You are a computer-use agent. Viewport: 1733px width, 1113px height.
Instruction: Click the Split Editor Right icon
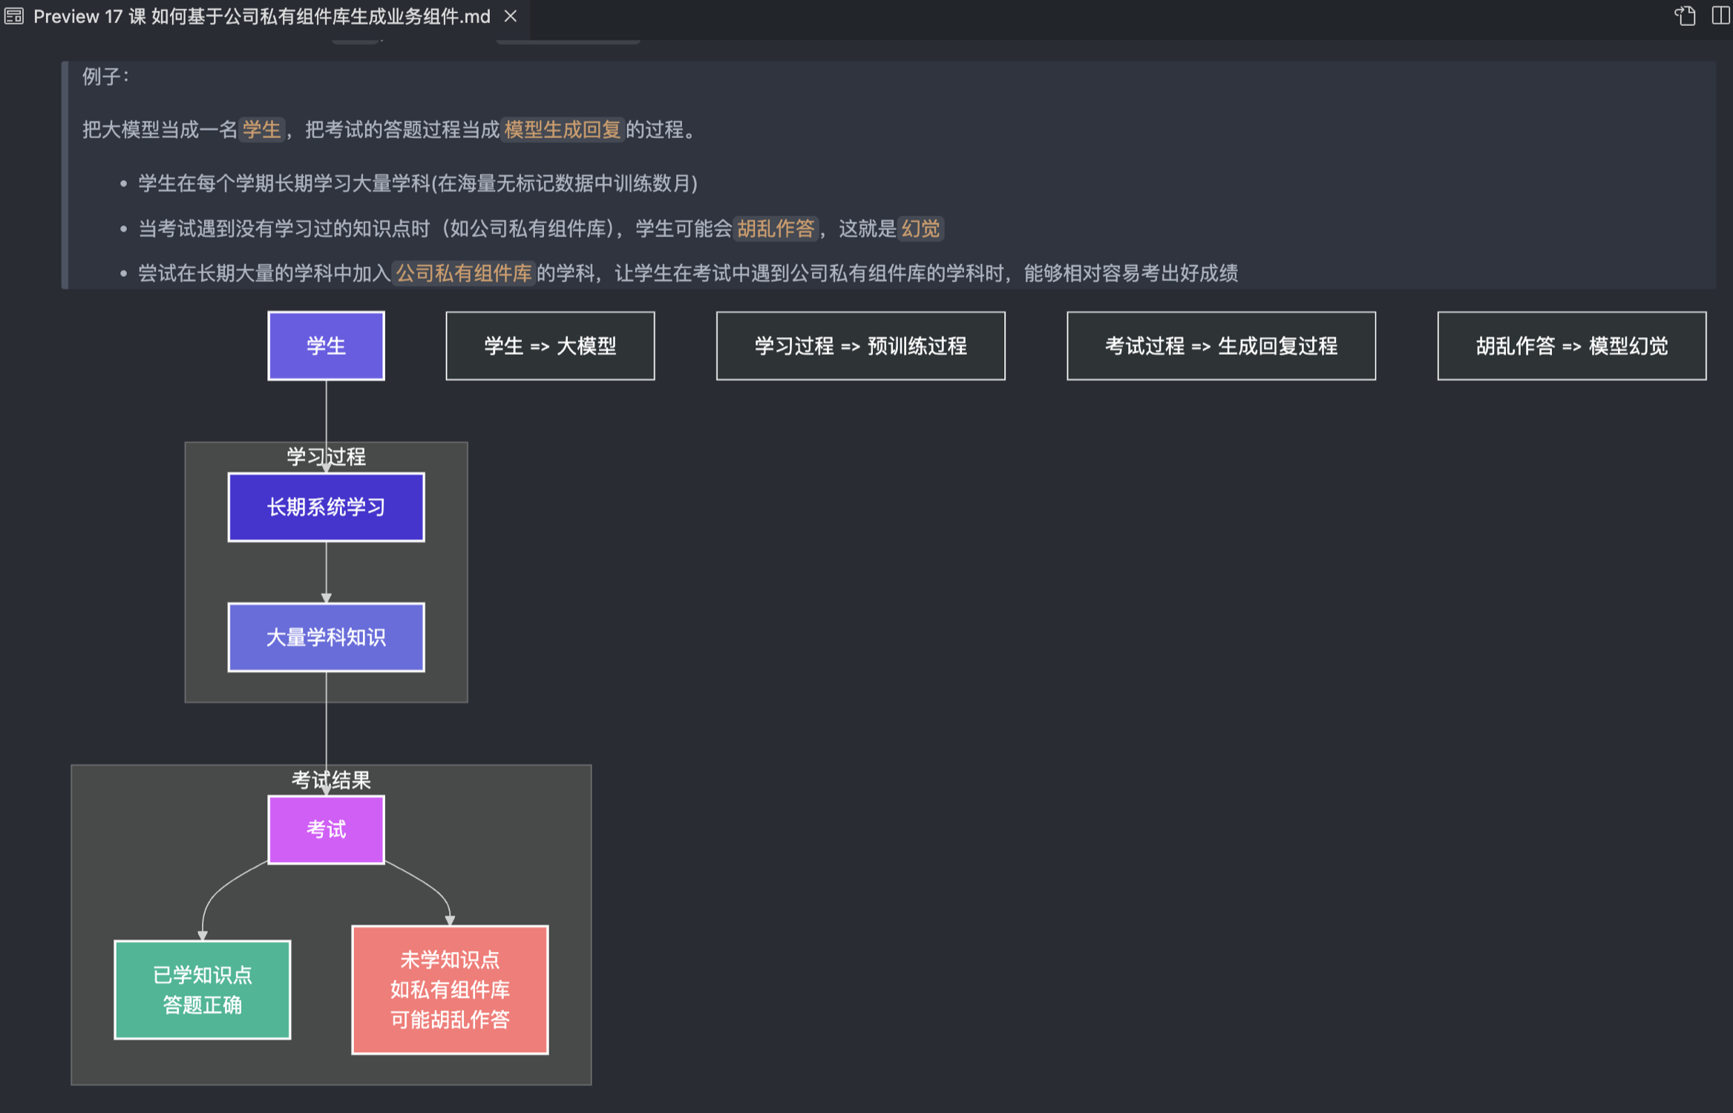[x=1720, y=16]
